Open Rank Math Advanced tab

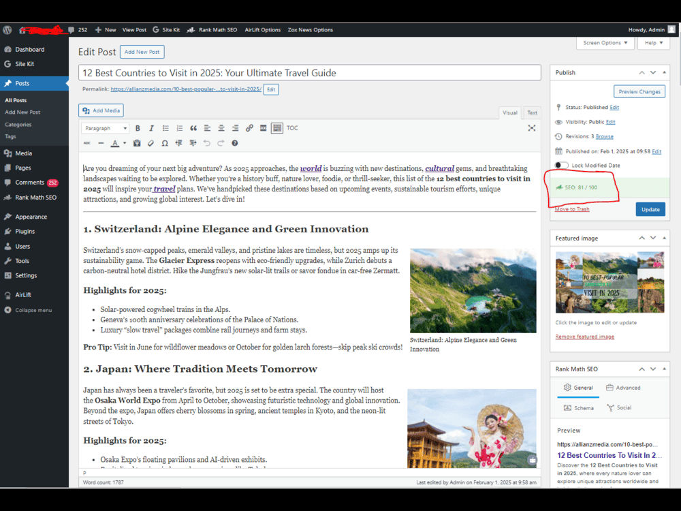(623, 388)
